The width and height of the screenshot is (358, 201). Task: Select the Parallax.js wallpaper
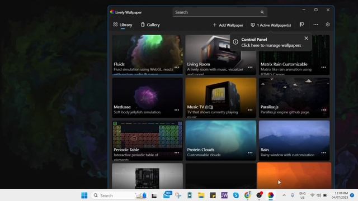[x=294, y=98]
